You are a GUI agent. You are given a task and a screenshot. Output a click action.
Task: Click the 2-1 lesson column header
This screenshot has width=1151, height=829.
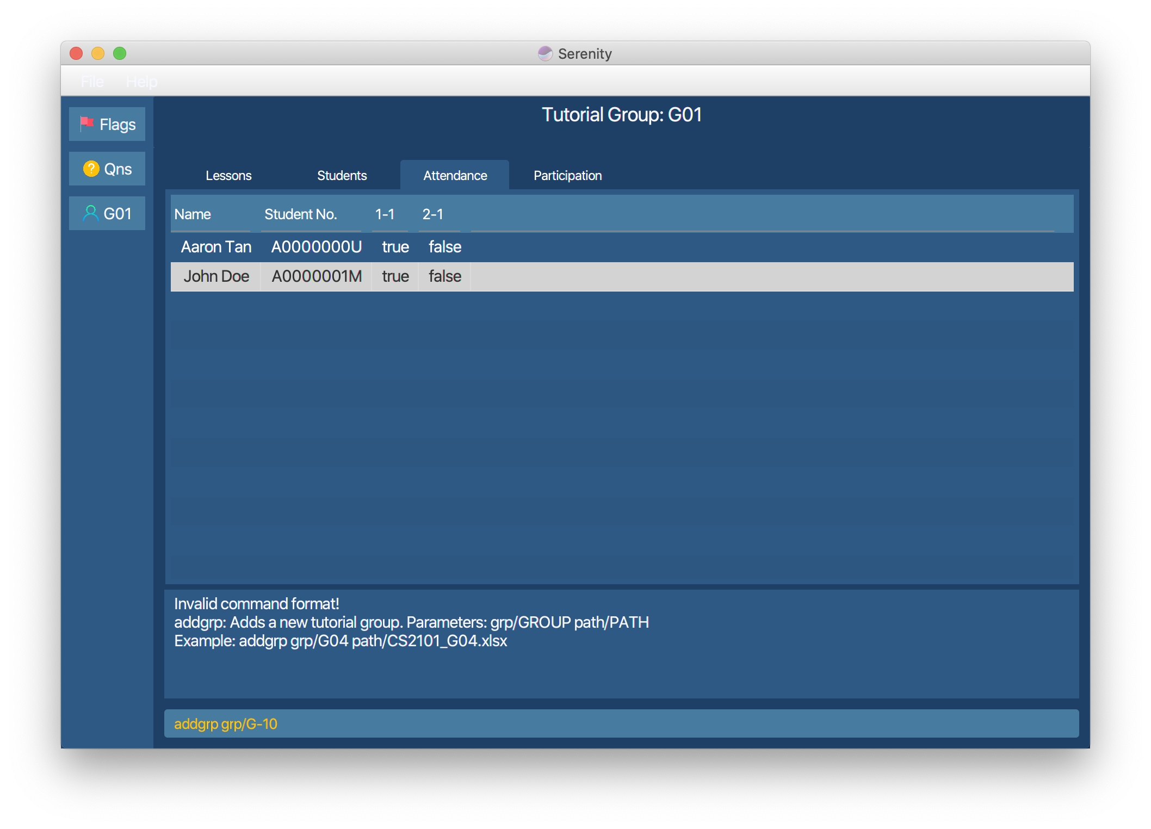[433, 214]
